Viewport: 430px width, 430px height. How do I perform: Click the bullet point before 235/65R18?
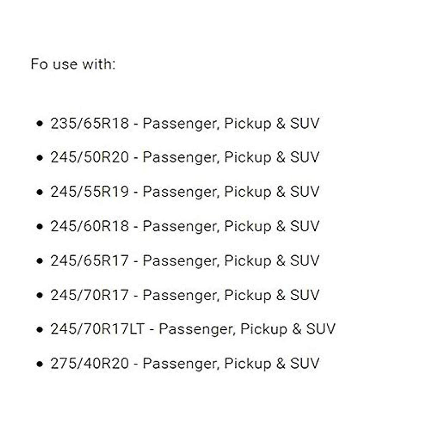click(x=40, y=124)
